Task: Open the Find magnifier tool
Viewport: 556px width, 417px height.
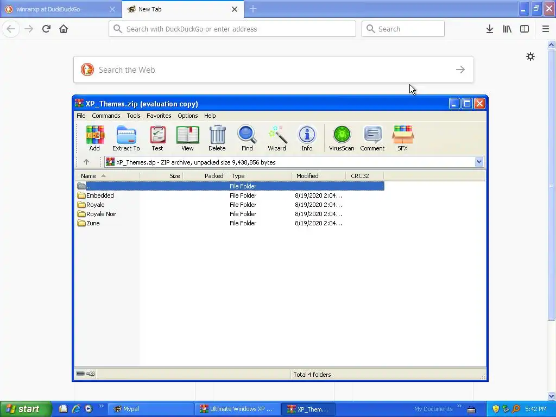Action: [247, 138]
